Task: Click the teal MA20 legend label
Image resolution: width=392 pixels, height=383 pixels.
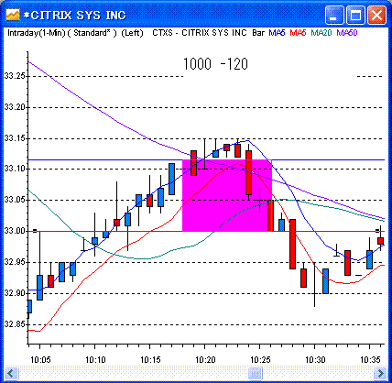Action: 321,33
